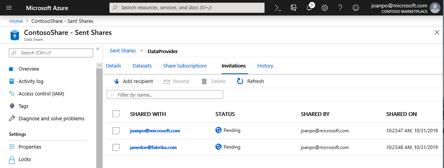Click Pending status icon for joanpo@microsoft.com
The width and height of the screenshot is (444, 168).
pos(219,130)
